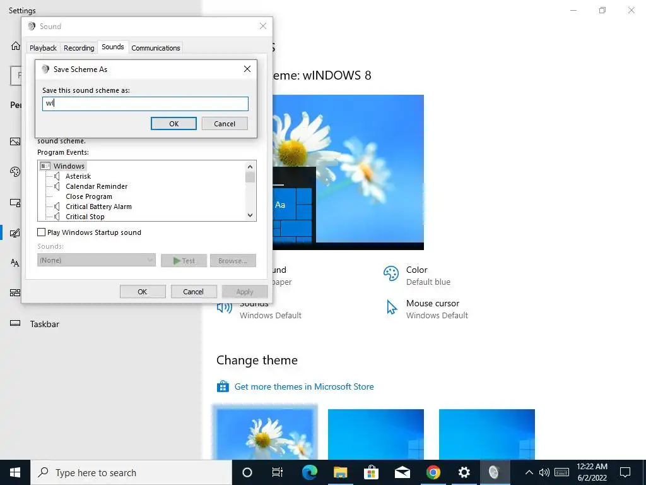The width and height of the screenshot is (646, 485).
Task: Select Calendar Reminder program event
Action: (97, 186)
